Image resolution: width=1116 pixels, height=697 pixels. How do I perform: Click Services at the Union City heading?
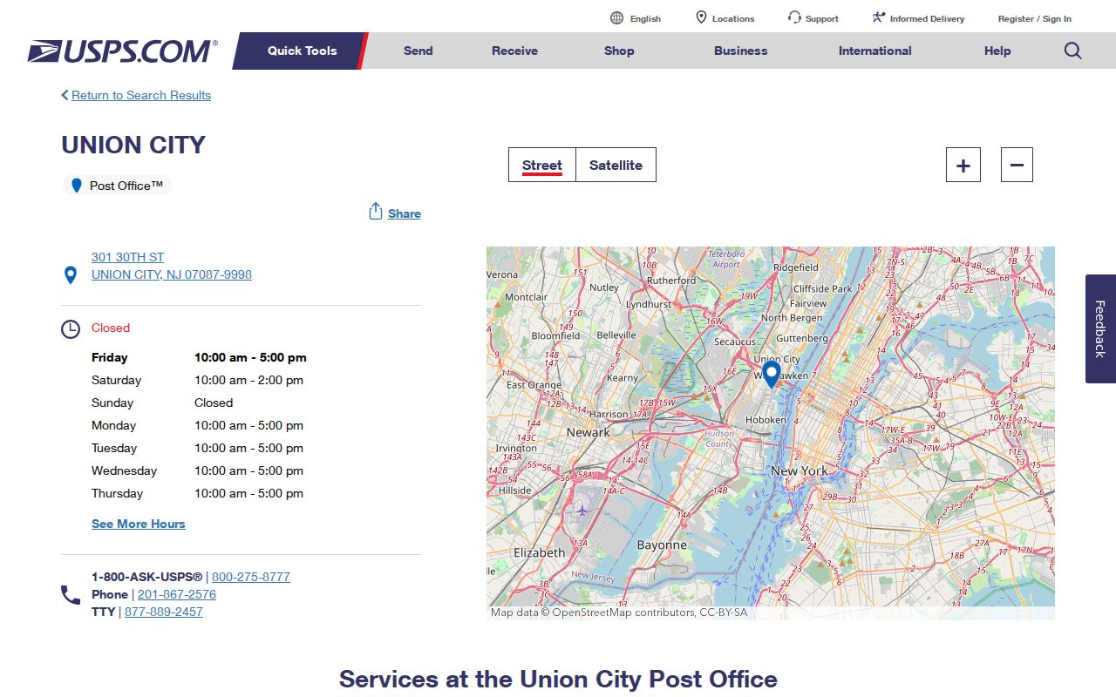coord(558,679)
